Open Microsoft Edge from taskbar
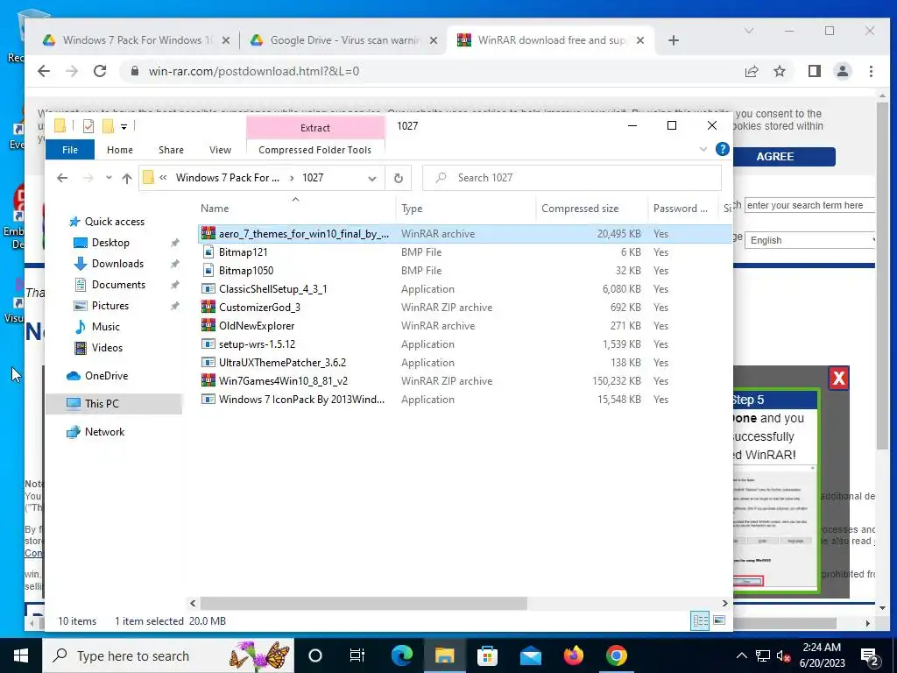Screen dimensions: 897x673 (x=402, y=655)
